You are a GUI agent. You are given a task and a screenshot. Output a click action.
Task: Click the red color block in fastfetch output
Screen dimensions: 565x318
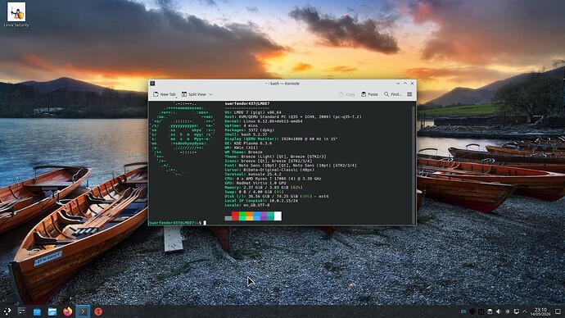pyautogui.click(x=235, y=216)
